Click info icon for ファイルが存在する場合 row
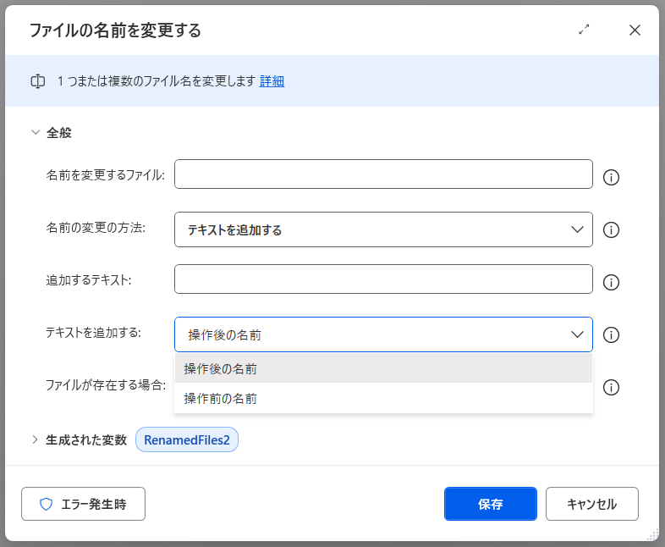Viewport: 665px width, 547px height. pyautogui.click(x=611, y=387)
